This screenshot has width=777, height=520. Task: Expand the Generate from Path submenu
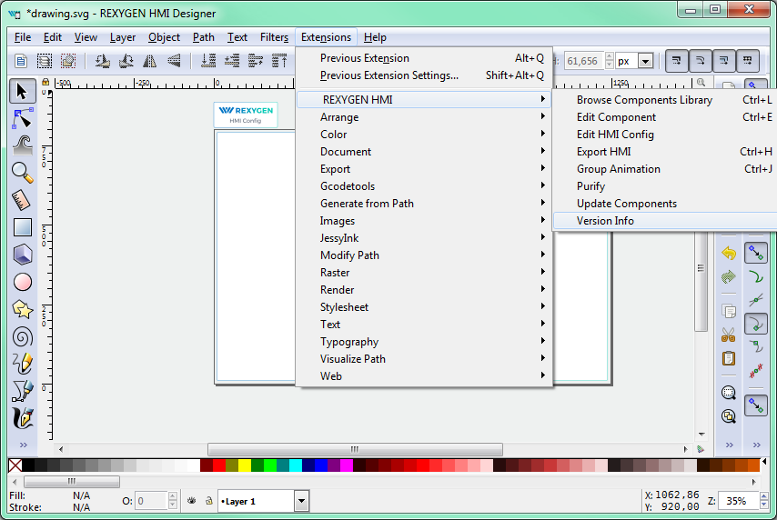click(424, 204)
